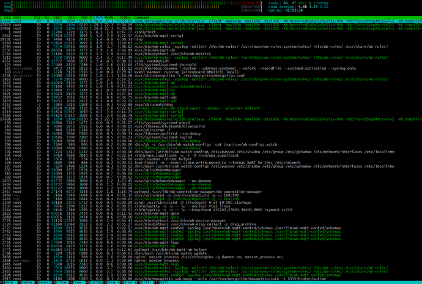Click the Swp usage meter bar
Image resolution: width=422 pixels, height=284 pixels.
tap(133, 10)
